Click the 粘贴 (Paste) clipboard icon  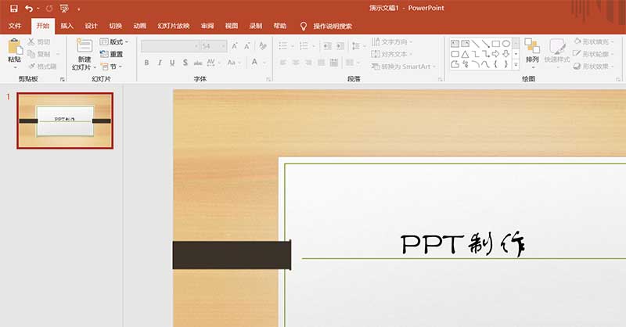click(x=15, y=46)
